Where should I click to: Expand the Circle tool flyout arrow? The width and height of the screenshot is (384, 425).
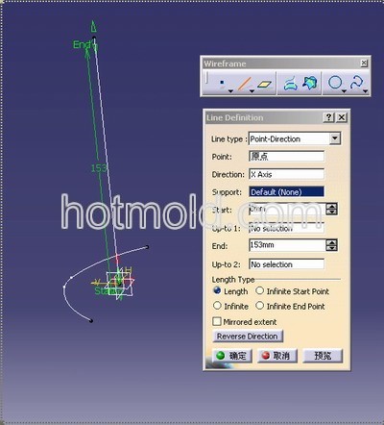[x=344, y=91]
